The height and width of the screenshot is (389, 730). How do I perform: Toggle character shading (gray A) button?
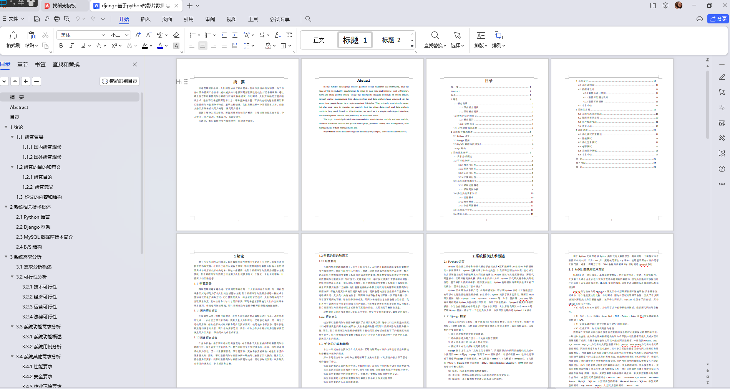click(176, 46)
